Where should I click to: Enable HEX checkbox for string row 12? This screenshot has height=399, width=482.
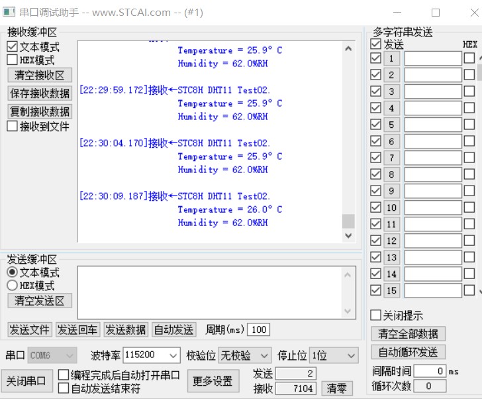pyautogui.click(x=469, y=240)
